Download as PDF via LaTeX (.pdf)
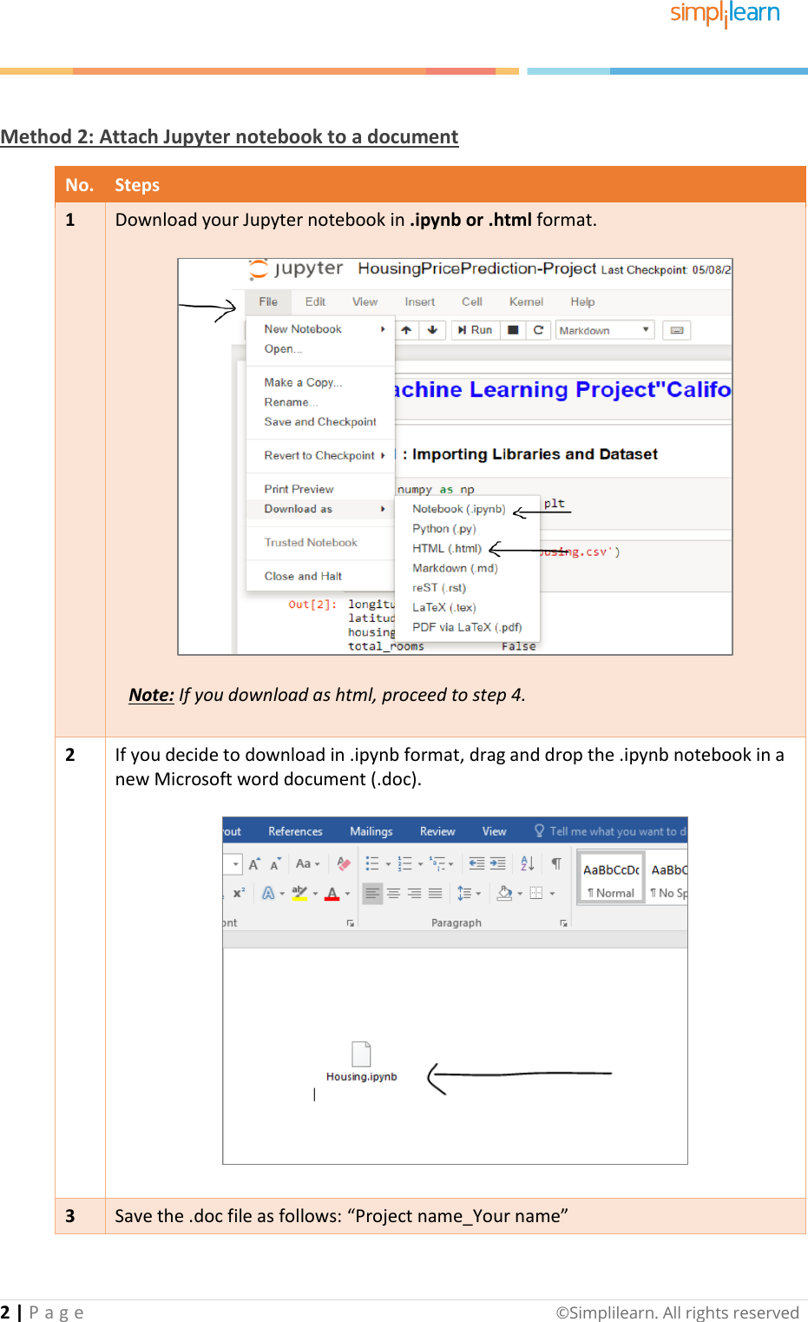Image resolution: width=808 pixels, height=1322 pixels. point(467,627)
